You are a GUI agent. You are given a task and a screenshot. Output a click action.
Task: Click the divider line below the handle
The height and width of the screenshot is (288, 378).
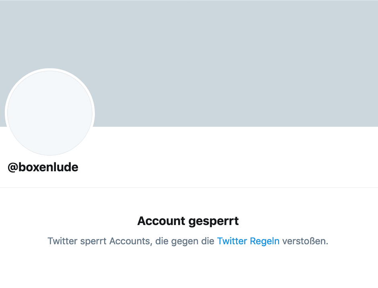point(189,187)
